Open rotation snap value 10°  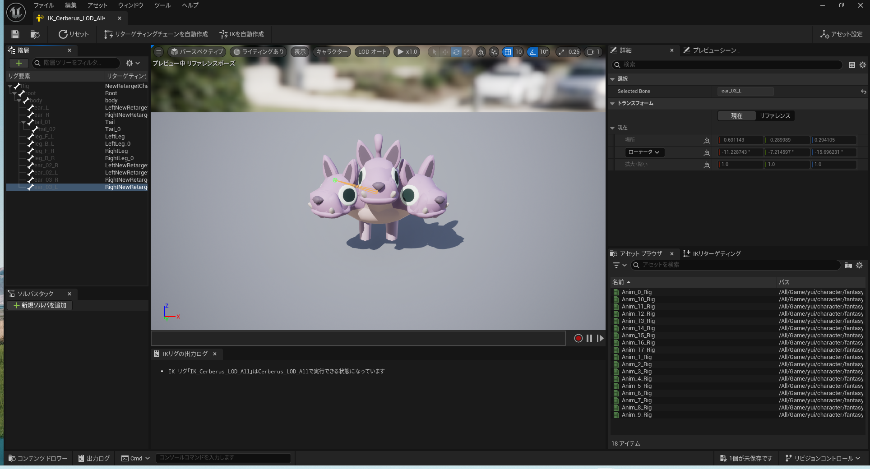pos(544,52)
